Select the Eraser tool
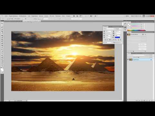Viewport: 155px width, 116px height. point(2,43)
